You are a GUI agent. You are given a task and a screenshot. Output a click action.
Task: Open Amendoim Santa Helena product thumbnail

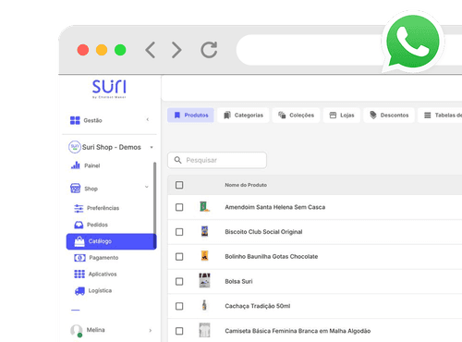[204, 206]
